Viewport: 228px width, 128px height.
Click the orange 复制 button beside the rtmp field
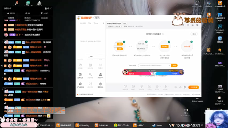(174, 65)
